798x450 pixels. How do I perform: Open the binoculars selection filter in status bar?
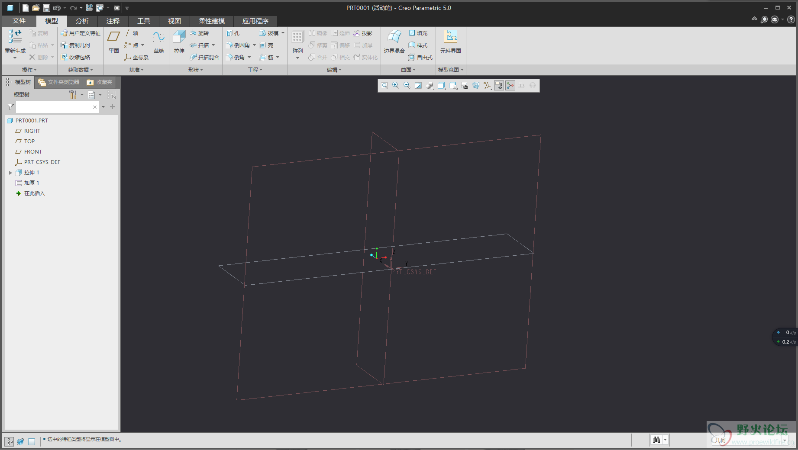(x=659, y=440)
